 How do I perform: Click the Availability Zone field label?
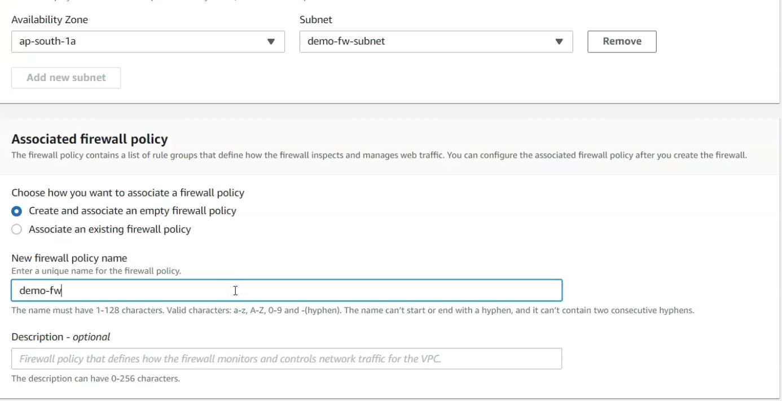pos(50,20)
